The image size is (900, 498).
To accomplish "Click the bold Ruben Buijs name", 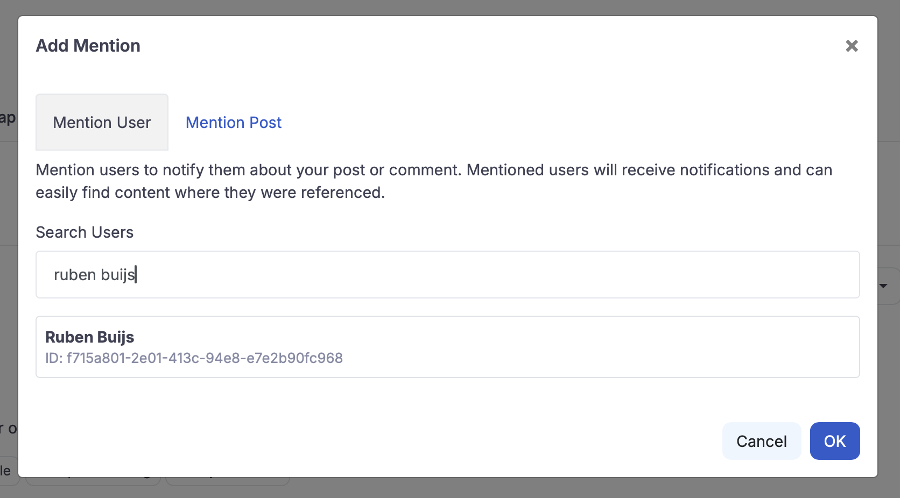I will (89, 337).
